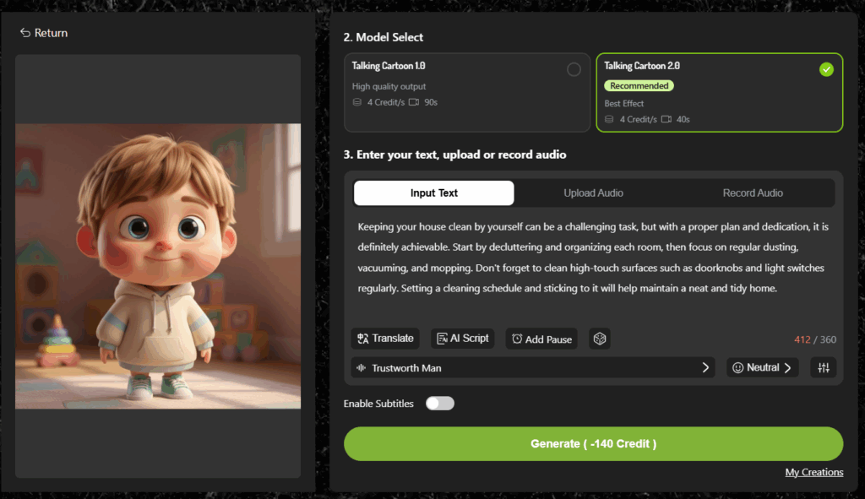Open the AI Script generator
Screen dimensions: 865x499
pyautogui.click(x=462, y=339)
